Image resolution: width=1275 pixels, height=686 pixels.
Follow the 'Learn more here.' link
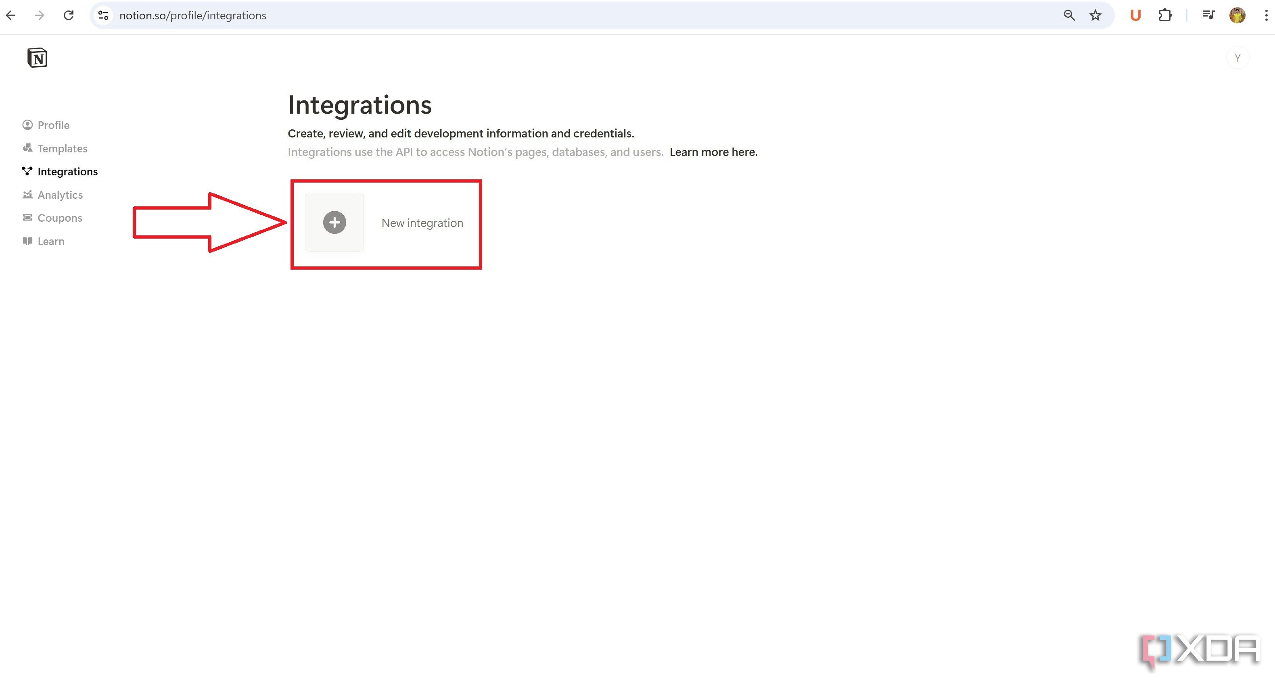[x=714, y=152]
